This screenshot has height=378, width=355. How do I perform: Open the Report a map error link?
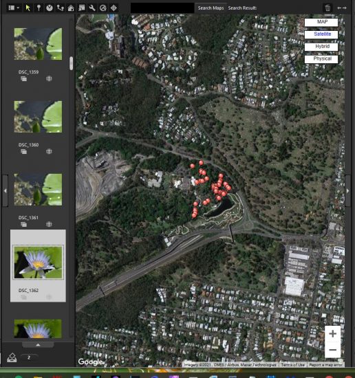coord(325,365)
